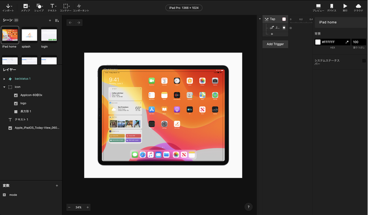The width and height of the screenshot is (368, 215).
Task: Edit the iPad home scene name field
Action: tap(340, 22)
